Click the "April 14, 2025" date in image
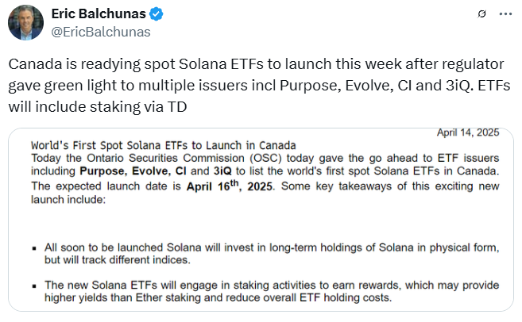Image resolution: width=522 pixels, height=322 pixels. coord(468,132)
